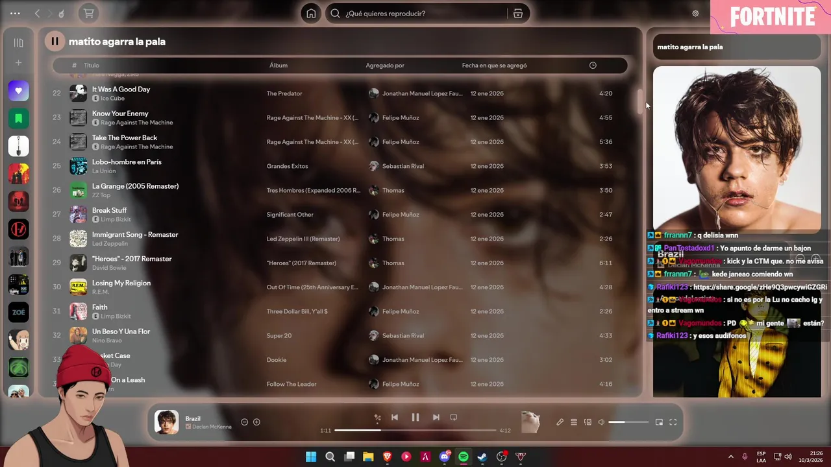831x467 pixels.
Task: Show hidden system tray icons chevron
Action: tap(730, 457)
